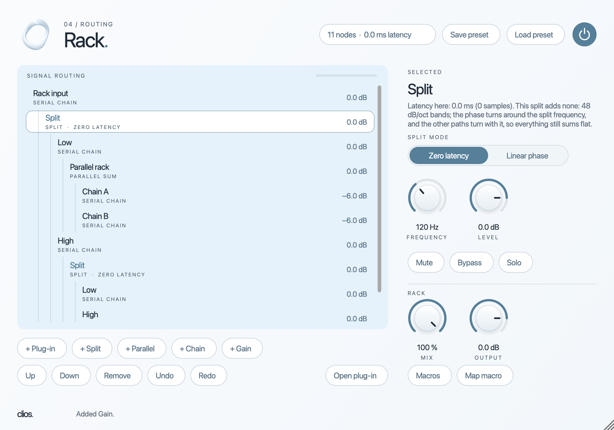Click the 'Added Gain.' status message
The image size is (614, 430).
click(x=95, y=414)
